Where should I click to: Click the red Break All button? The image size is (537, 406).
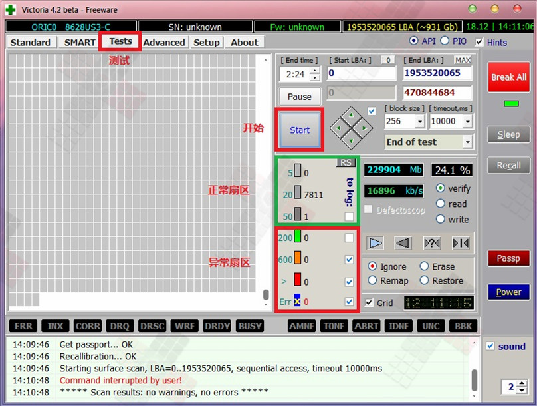pos(508,77)
